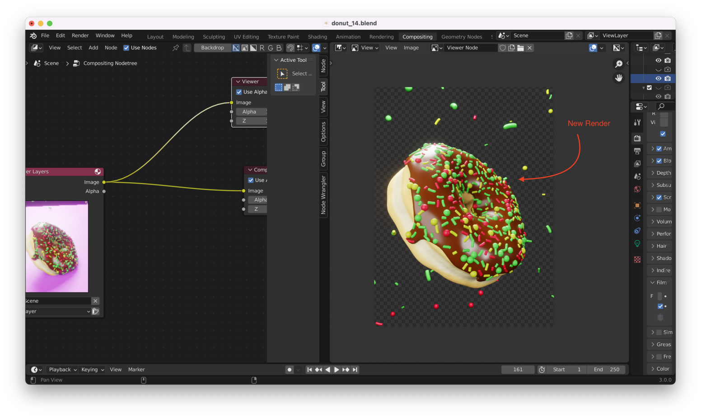Screen dimensions: 701x418
Task: Disable the Bloom checkbox
Action: [659, 161]
